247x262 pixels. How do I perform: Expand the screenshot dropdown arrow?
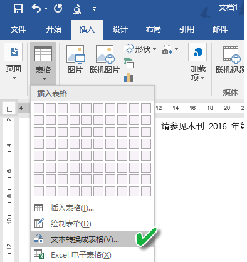tap(176, 49)
